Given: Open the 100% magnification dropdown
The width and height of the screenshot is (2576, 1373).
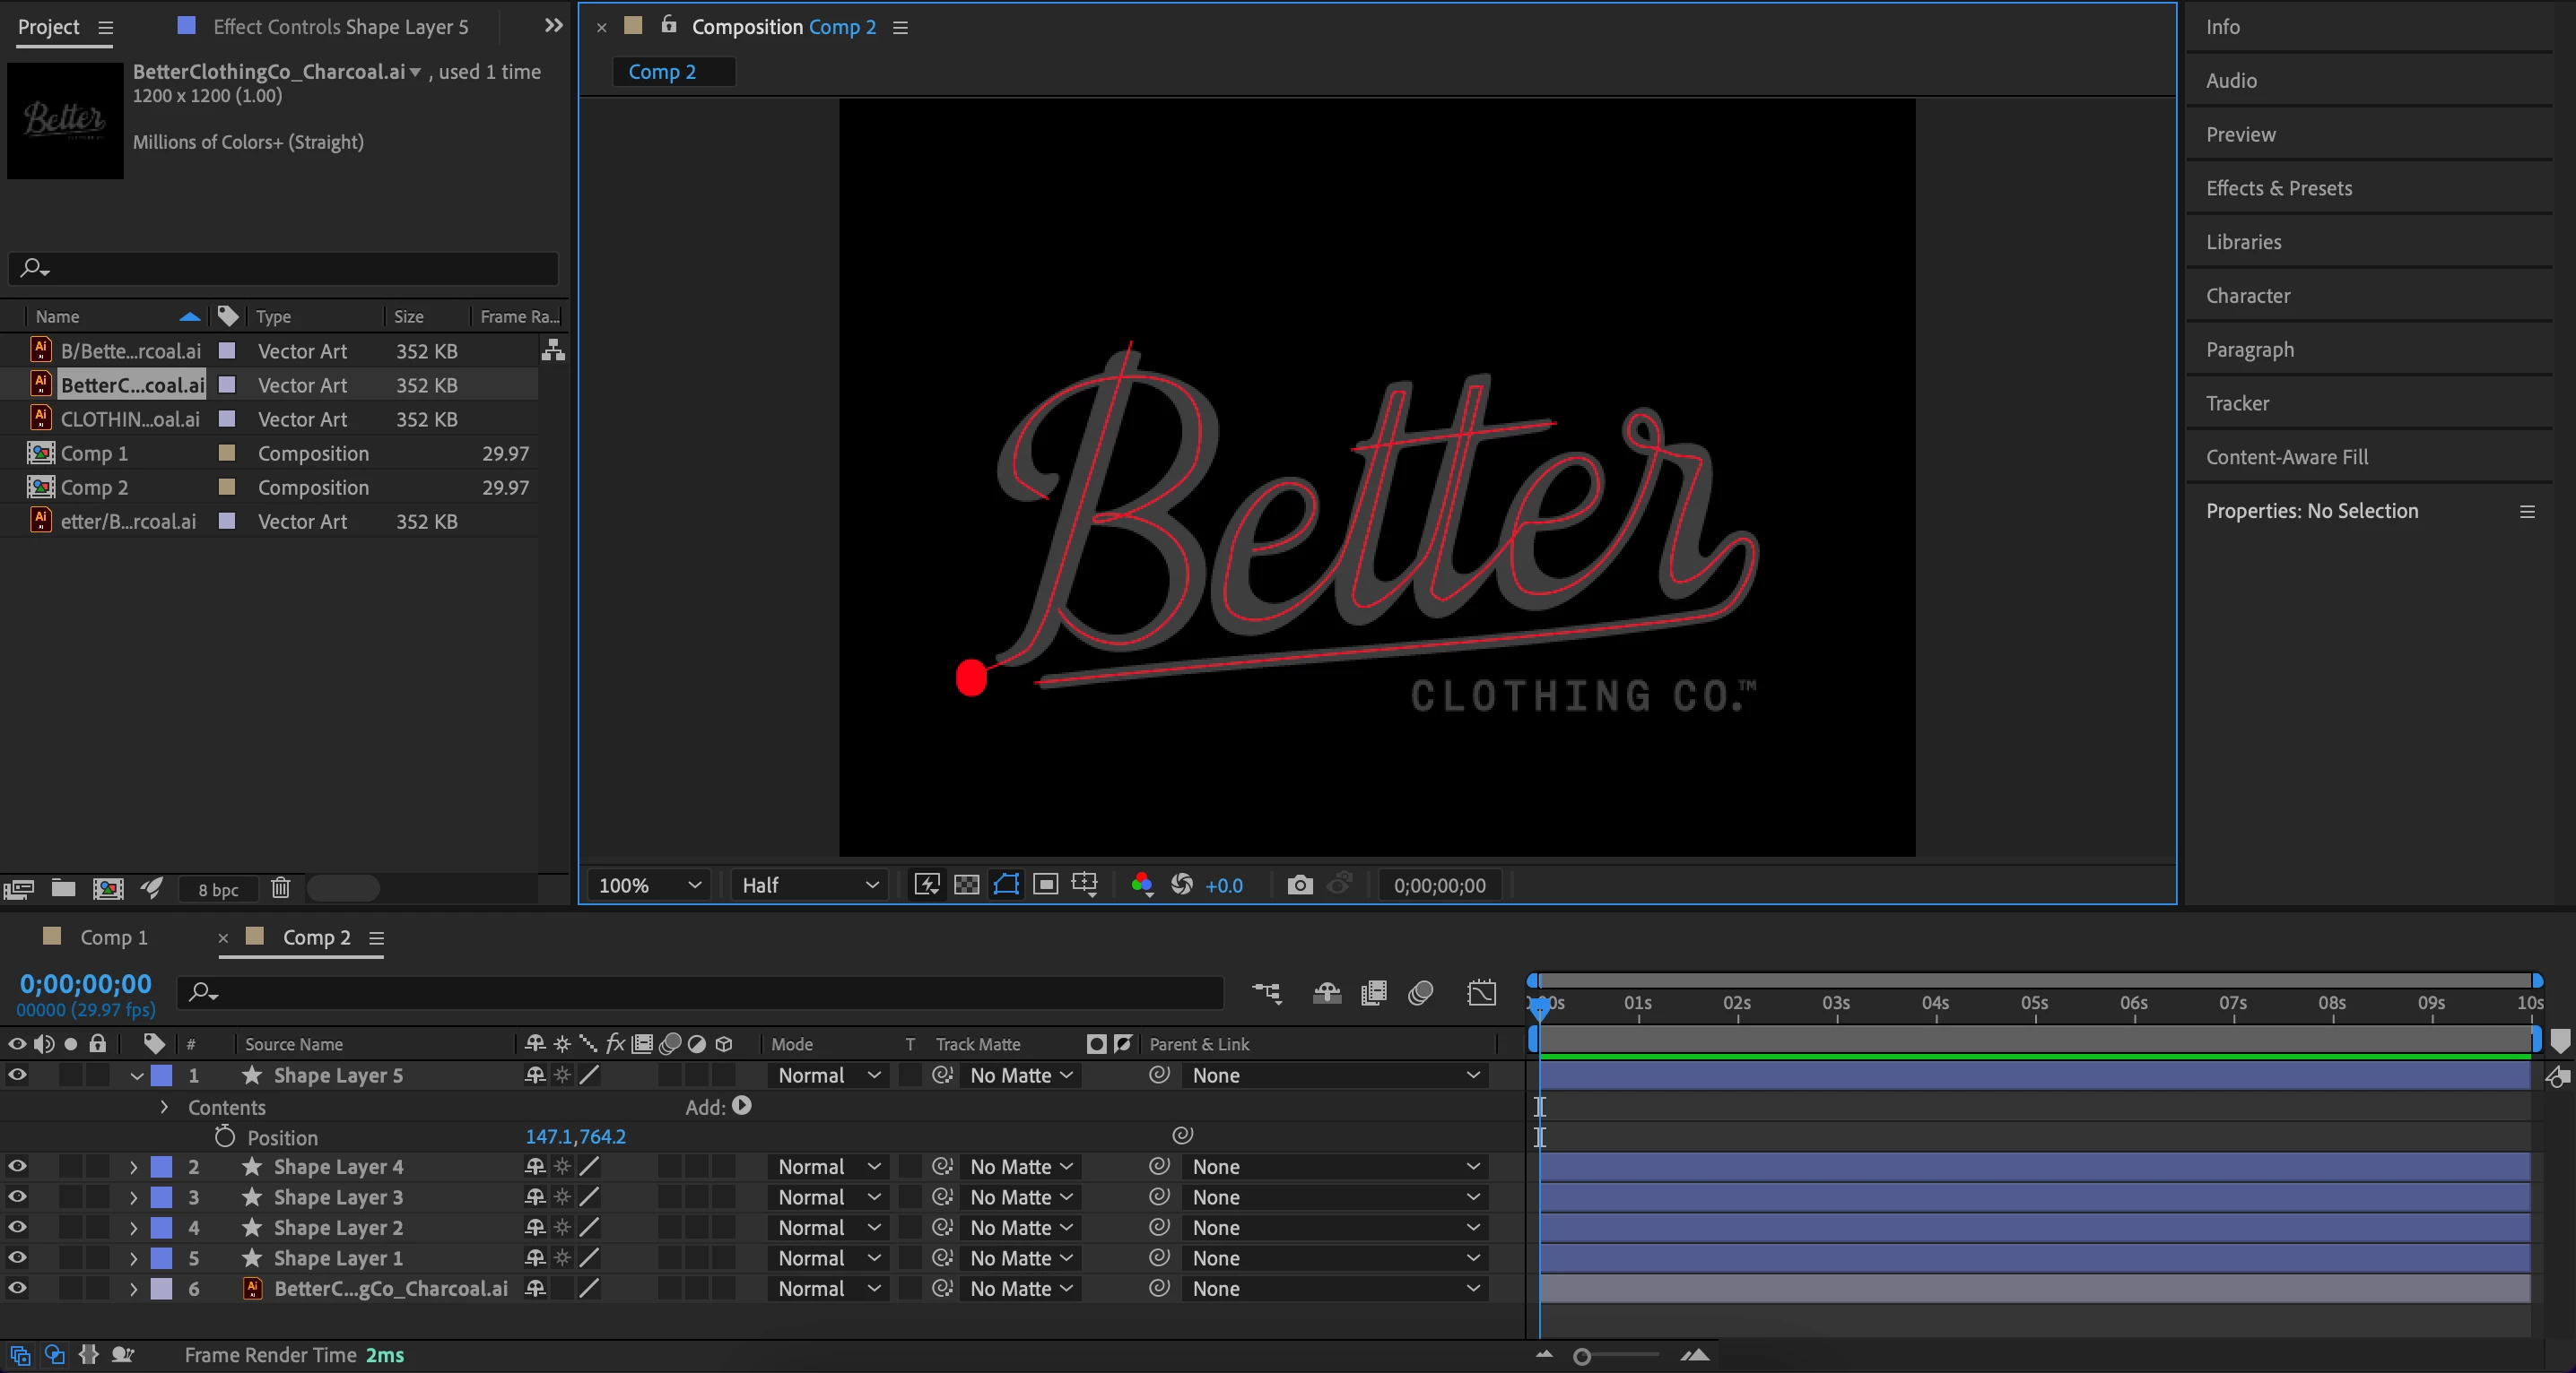Looking at the screenshot, I should [649, 885].
